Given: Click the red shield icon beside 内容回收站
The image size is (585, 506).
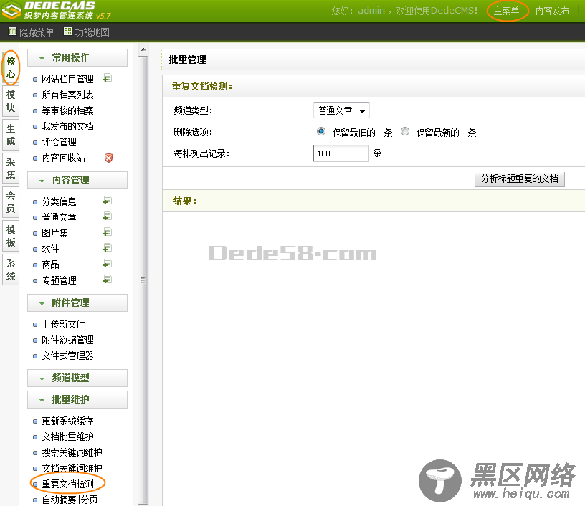Looking at the screenshot, I should point(108,158).
